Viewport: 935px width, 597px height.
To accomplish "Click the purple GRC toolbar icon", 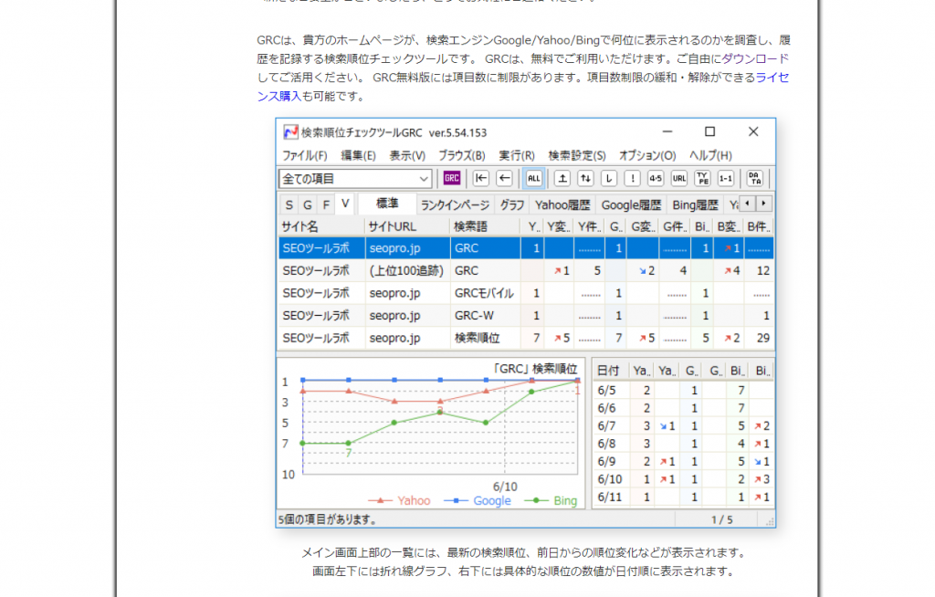I will tap(451, 178).
